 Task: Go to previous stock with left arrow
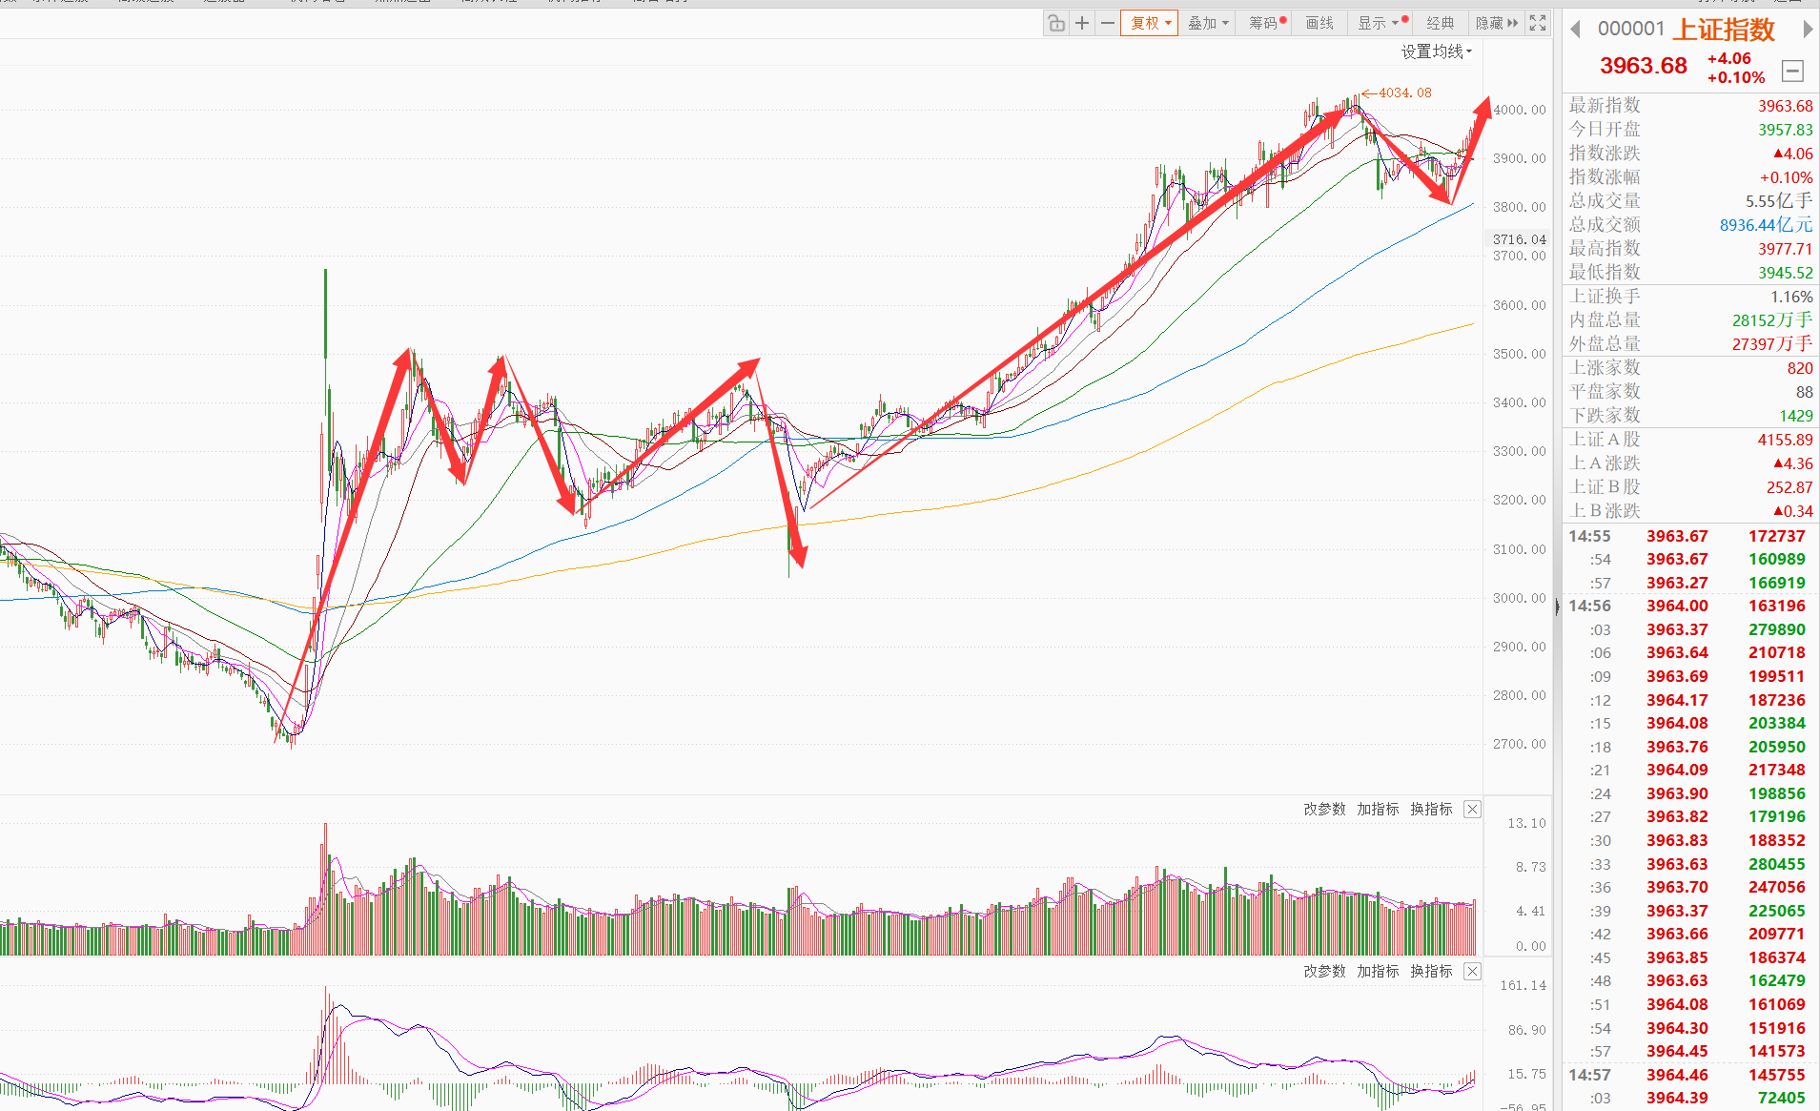pyautogui.click(x=1576, y=30)
